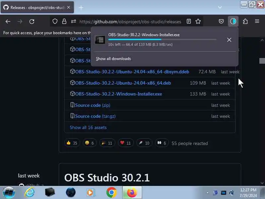Screen dimensions: 265x199
Task: Select the Releases obsproject/obs-studio tab
Action: pos(37,7)
